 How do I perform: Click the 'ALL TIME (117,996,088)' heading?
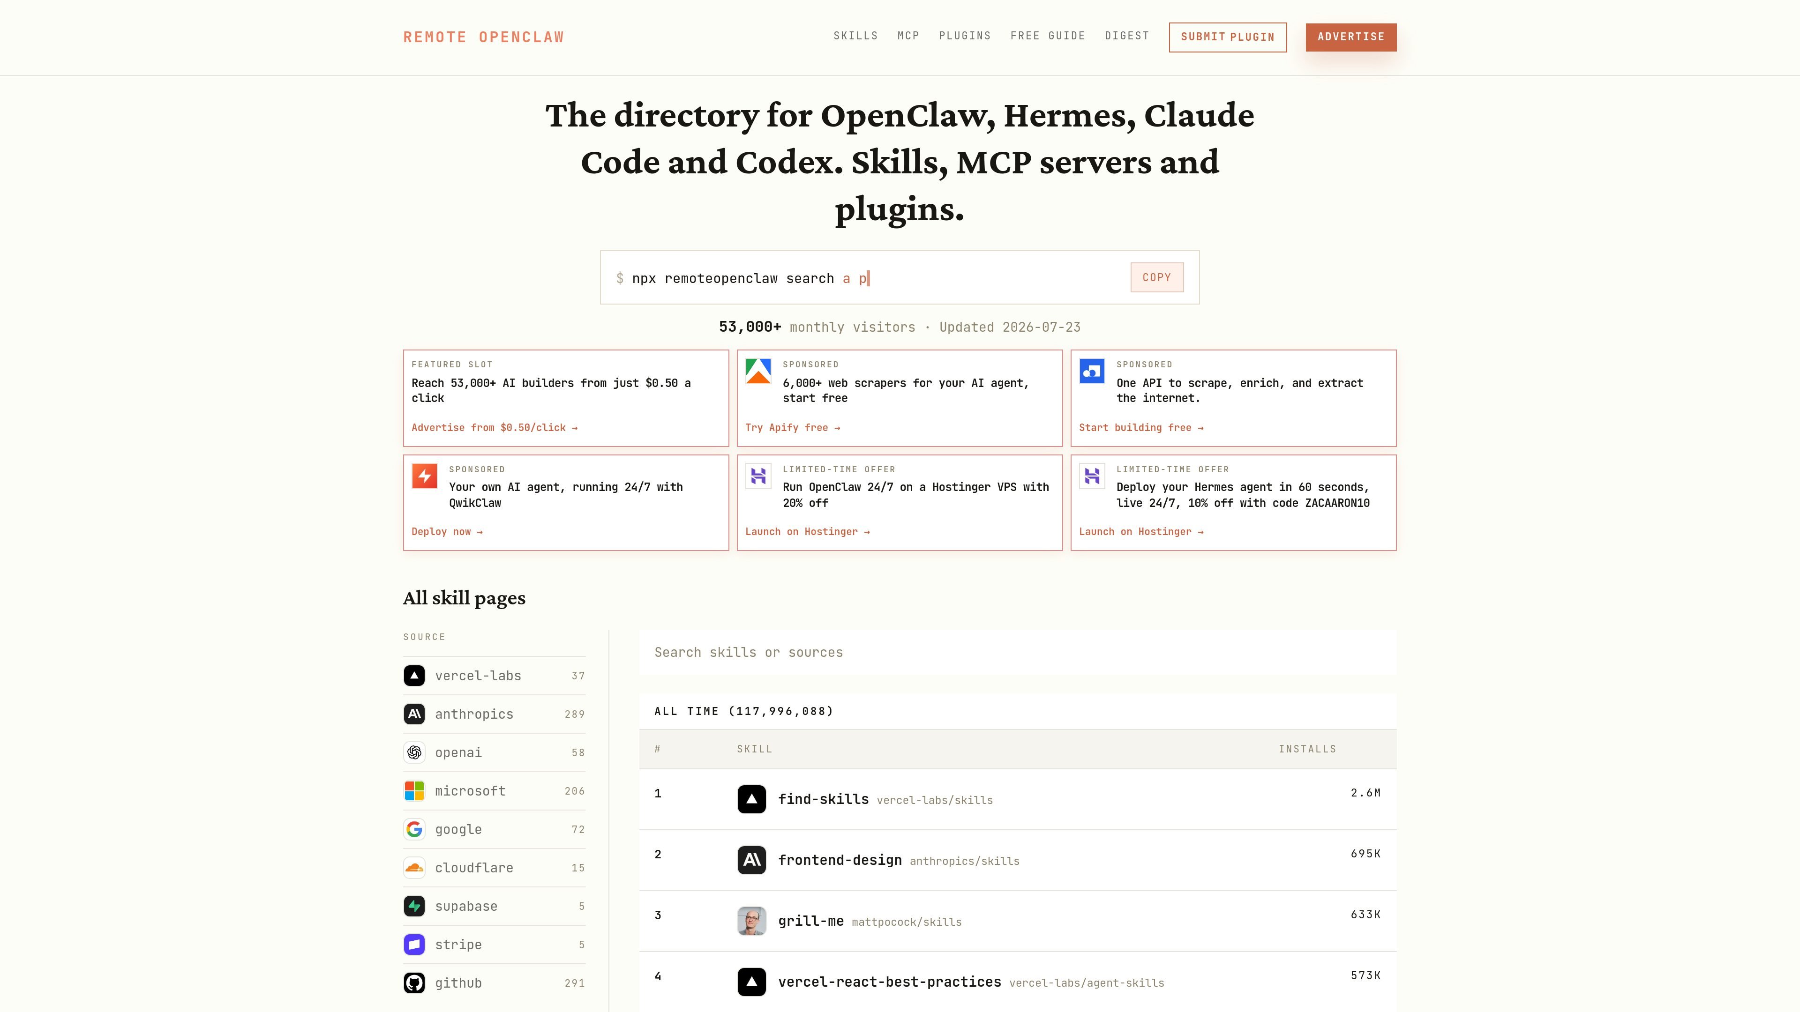pos(744,711)
